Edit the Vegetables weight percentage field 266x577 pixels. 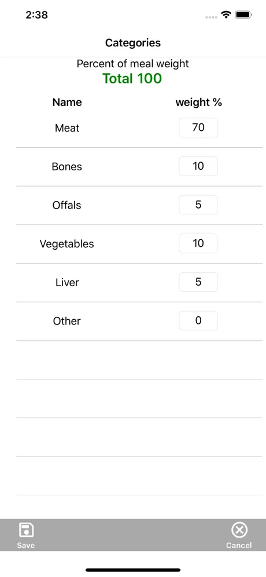pyautogui.click(x=198, y=244)
